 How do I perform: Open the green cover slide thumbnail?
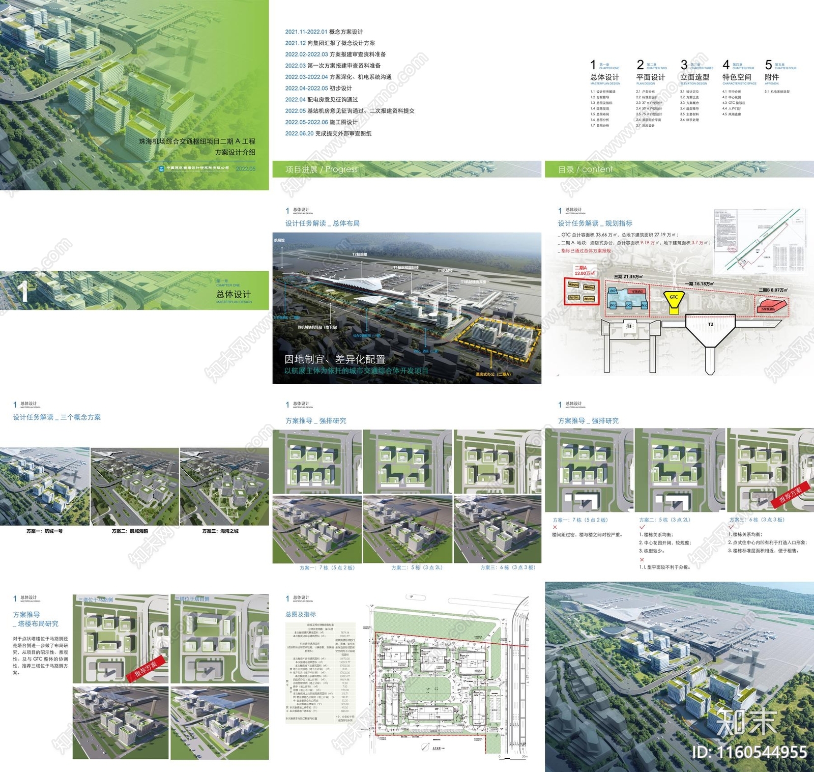134,95
